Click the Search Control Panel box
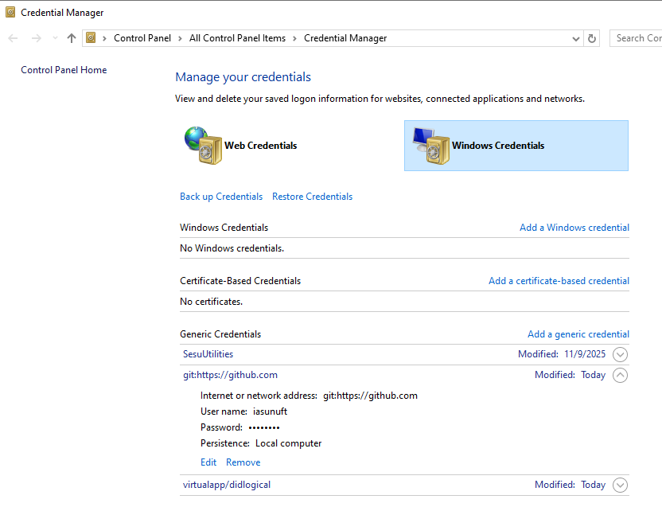This screenshot has width=662, height=507. (x=637, y=38)
